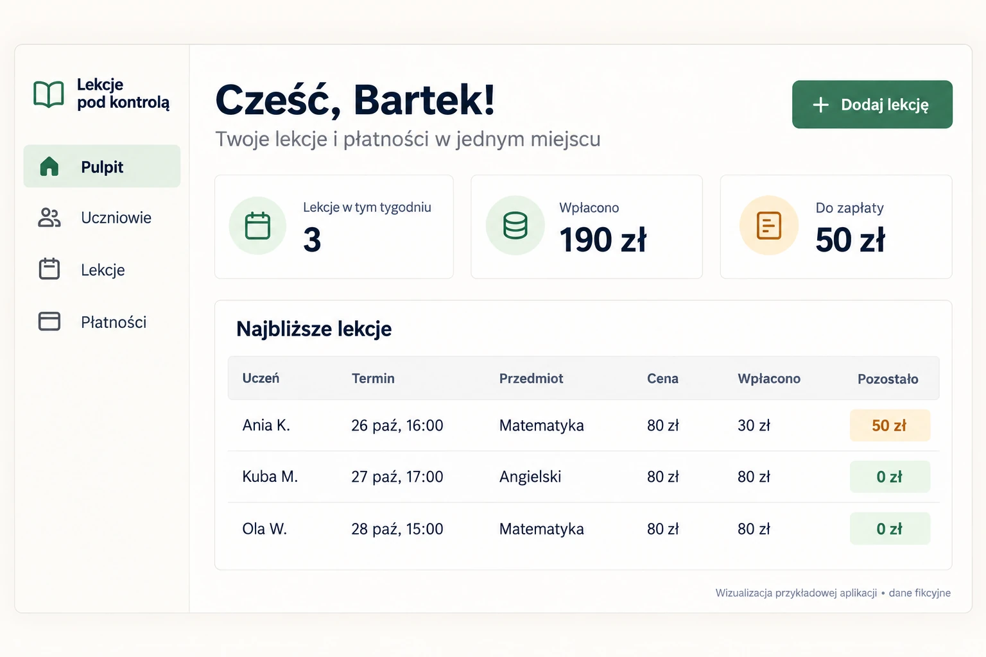986x657 pixels.
Task: Sort by the Termin column header
Action: tap(373, 379)
